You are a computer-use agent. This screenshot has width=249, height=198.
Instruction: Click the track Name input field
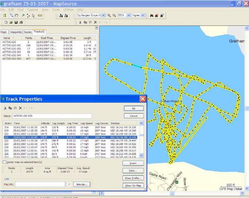[52, 116]
